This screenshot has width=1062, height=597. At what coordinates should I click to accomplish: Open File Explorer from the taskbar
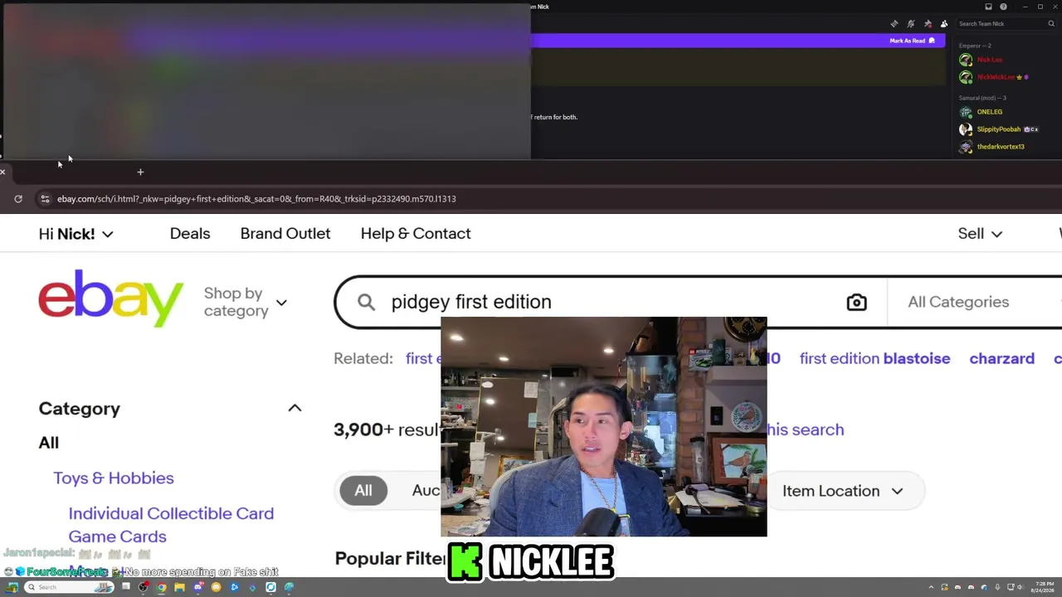tap(179, 587)
